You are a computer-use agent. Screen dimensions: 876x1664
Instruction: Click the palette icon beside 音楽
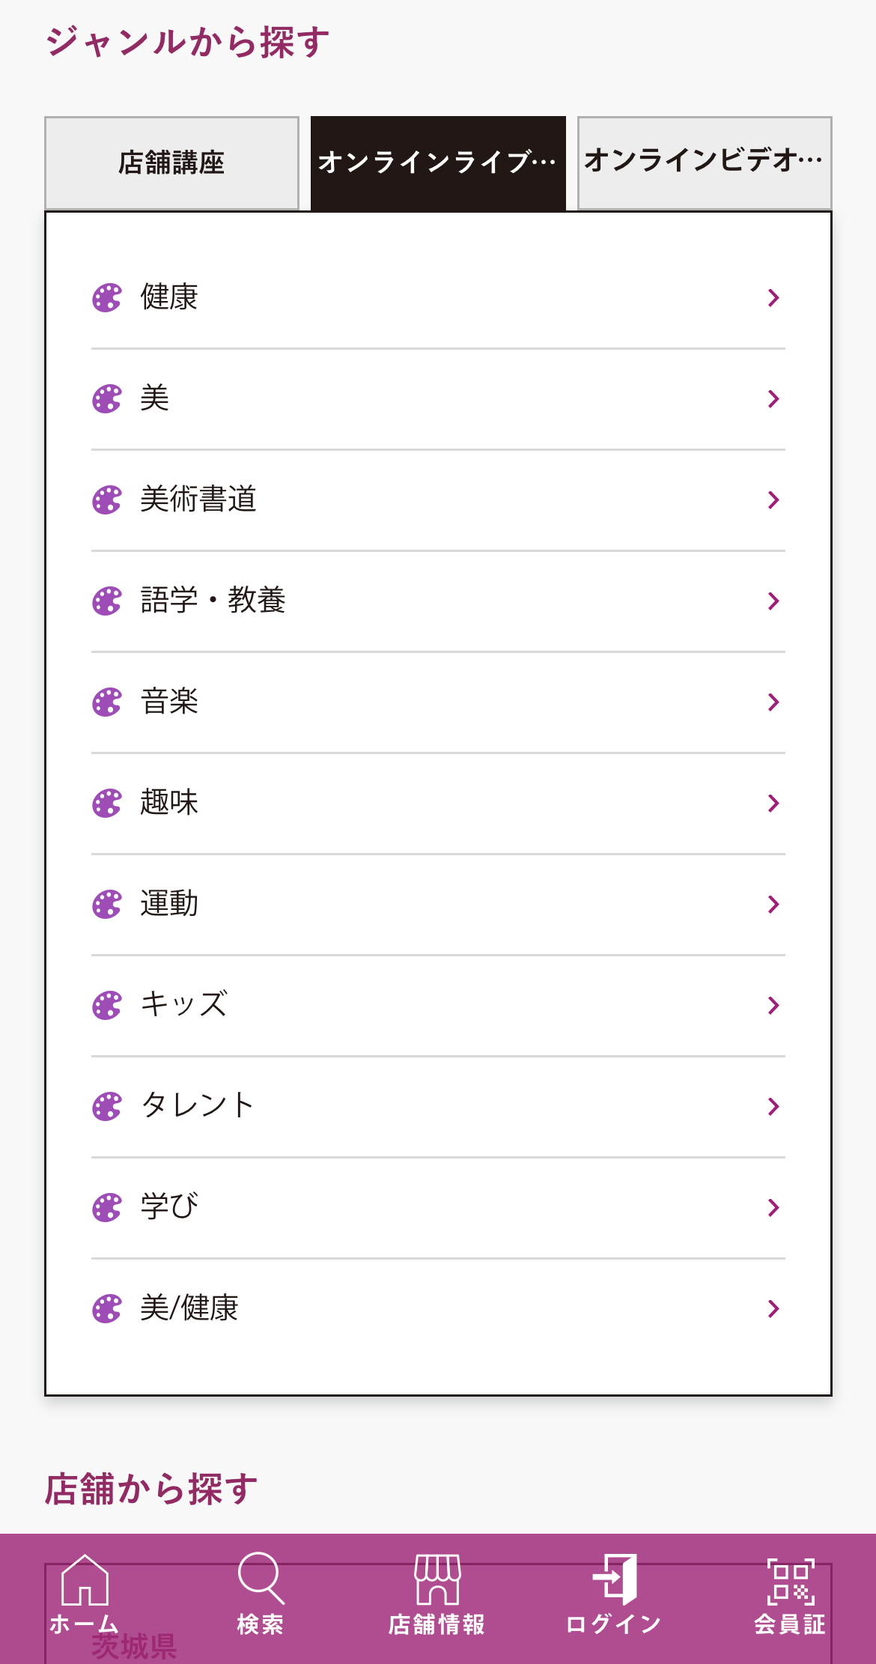click(x=106, y=702)
